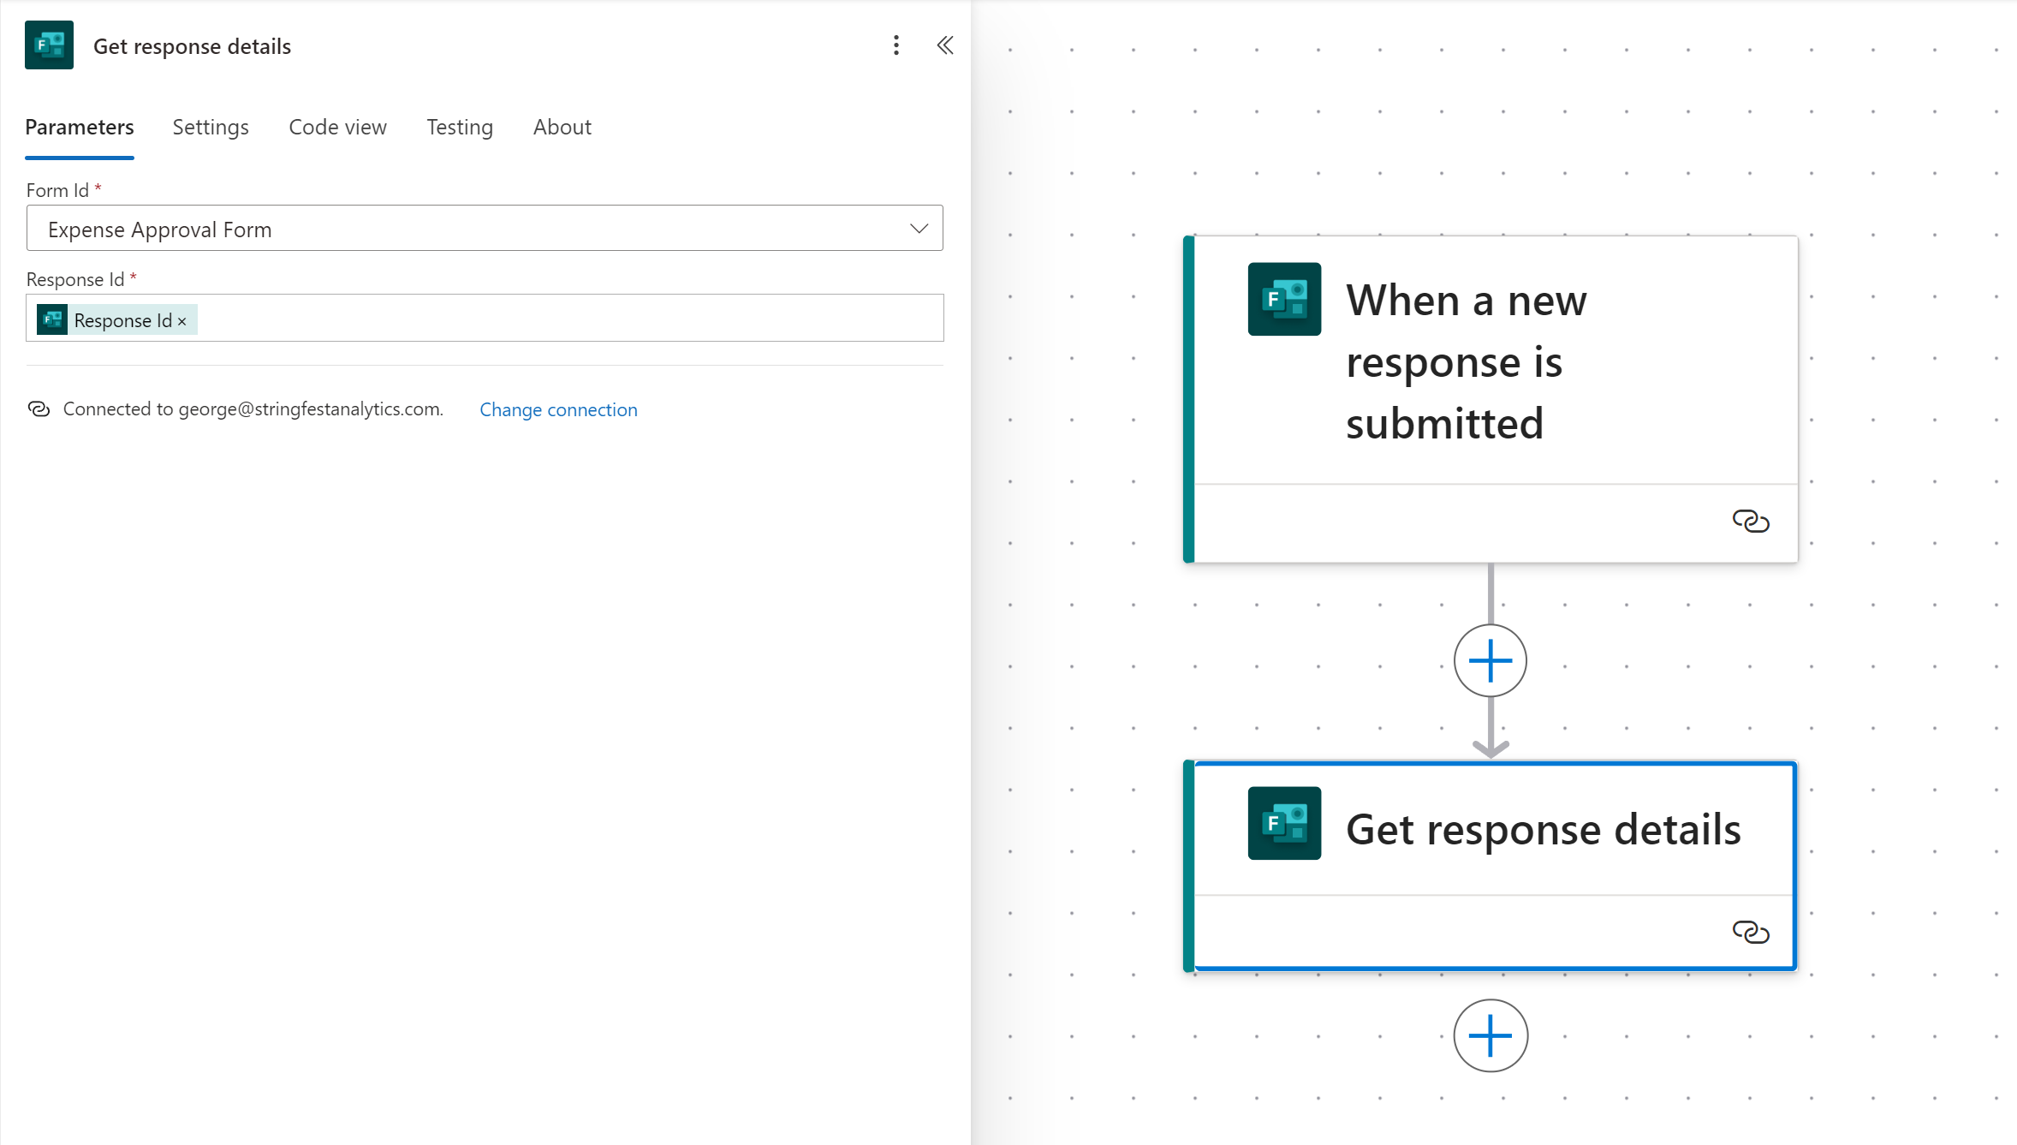The image size is (2017, 1145).
Task: Click the Change connection link
Action: tap(558, 410)
